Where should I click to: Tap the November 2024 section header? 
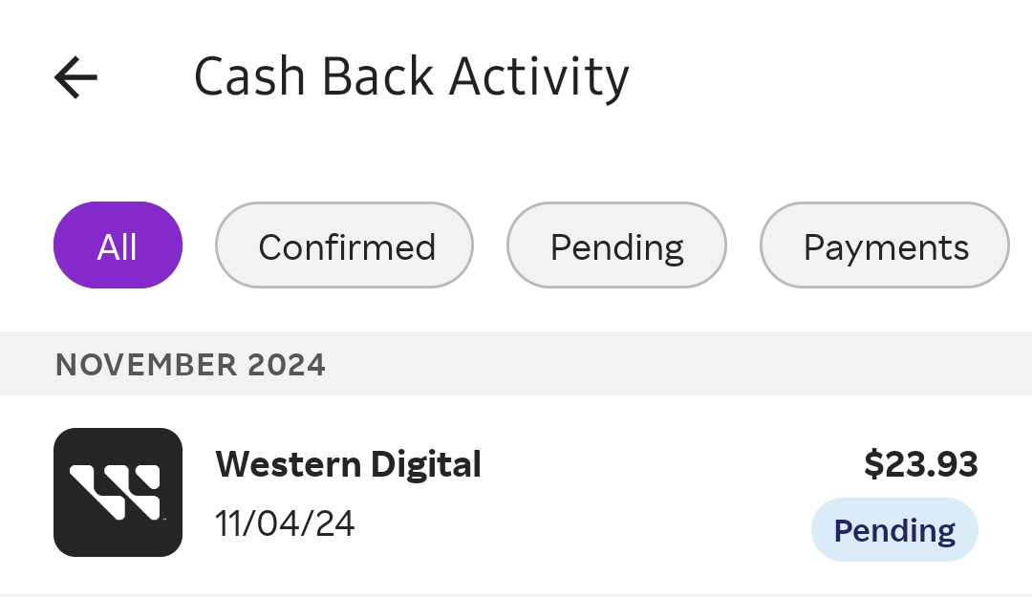pos(191,364)
